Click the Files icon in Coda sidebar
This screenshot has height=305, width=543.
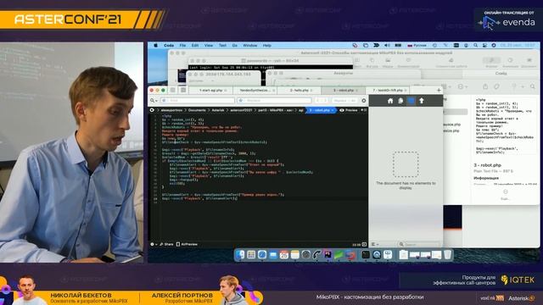tap(400, 101)
